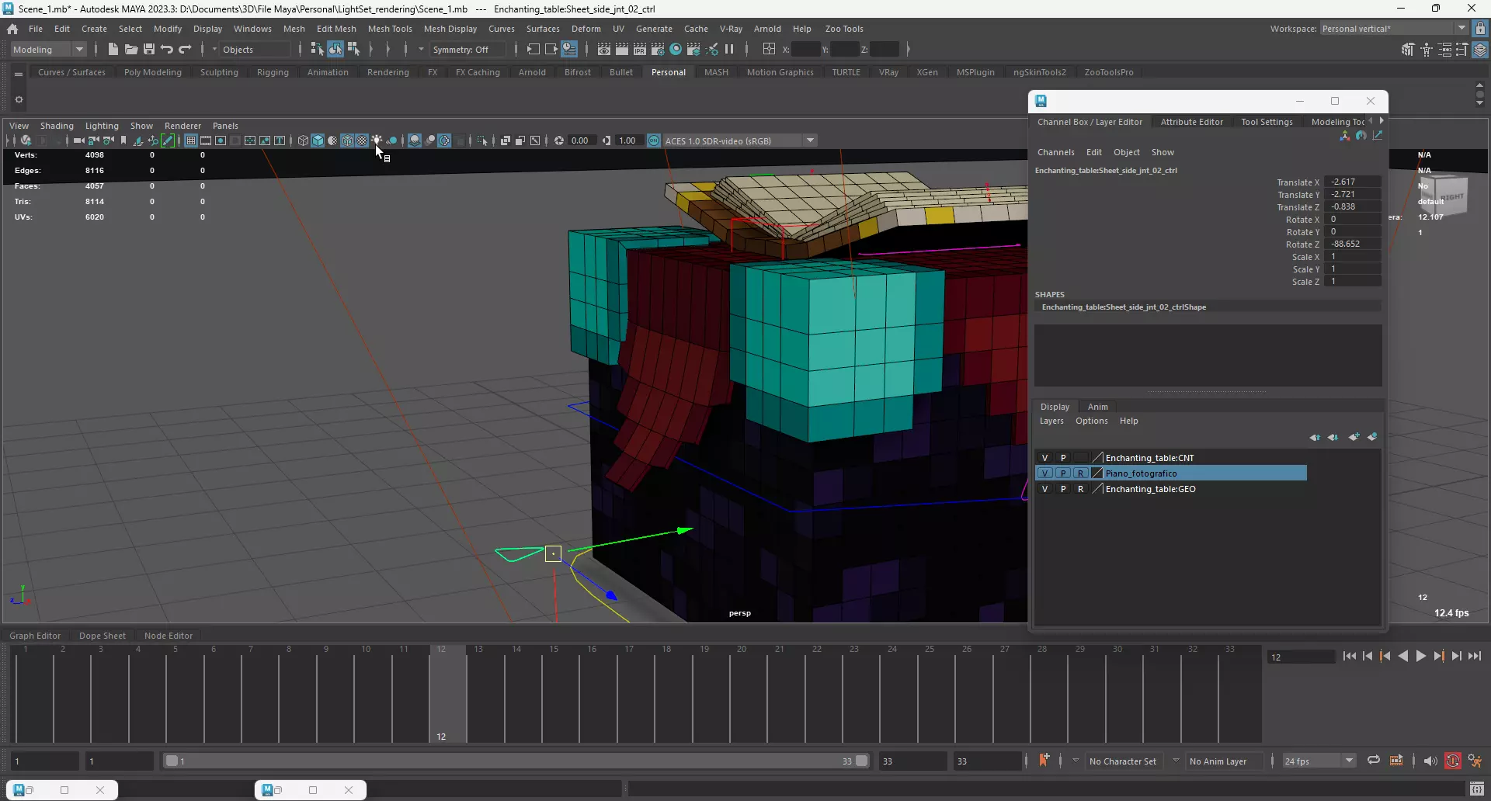Pause viewport display icon

tap(729, 49)
